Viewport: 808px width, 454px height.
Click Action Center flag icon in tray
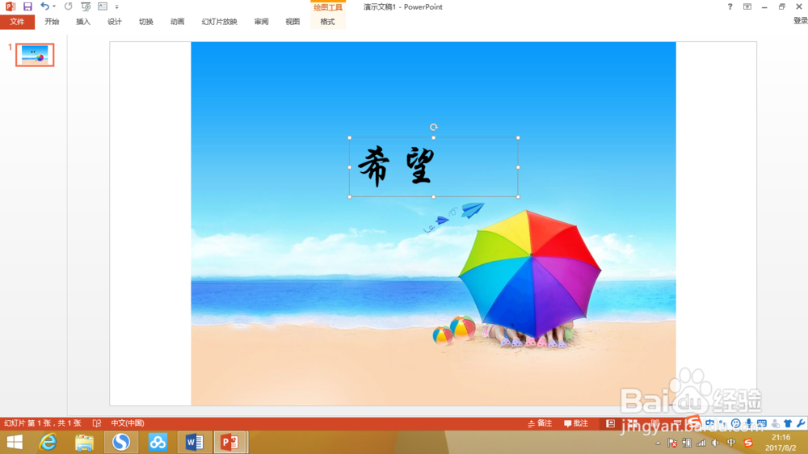coord(672,443)
